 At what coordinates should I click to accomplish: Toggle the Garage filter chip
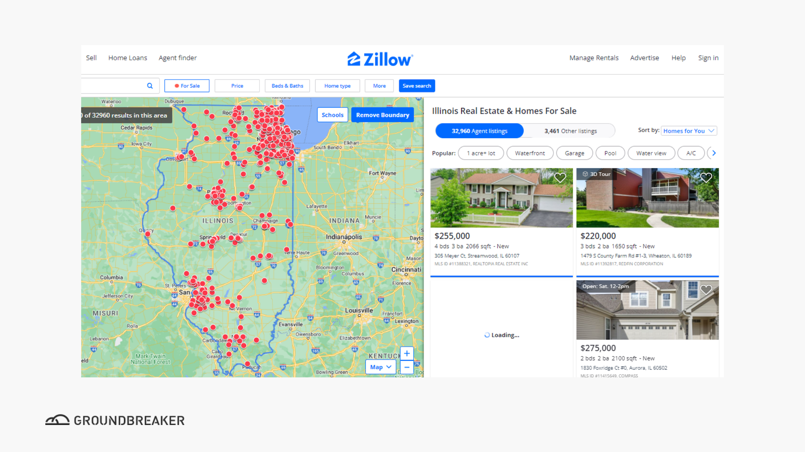pyautogui.click(x=574, y=153)
